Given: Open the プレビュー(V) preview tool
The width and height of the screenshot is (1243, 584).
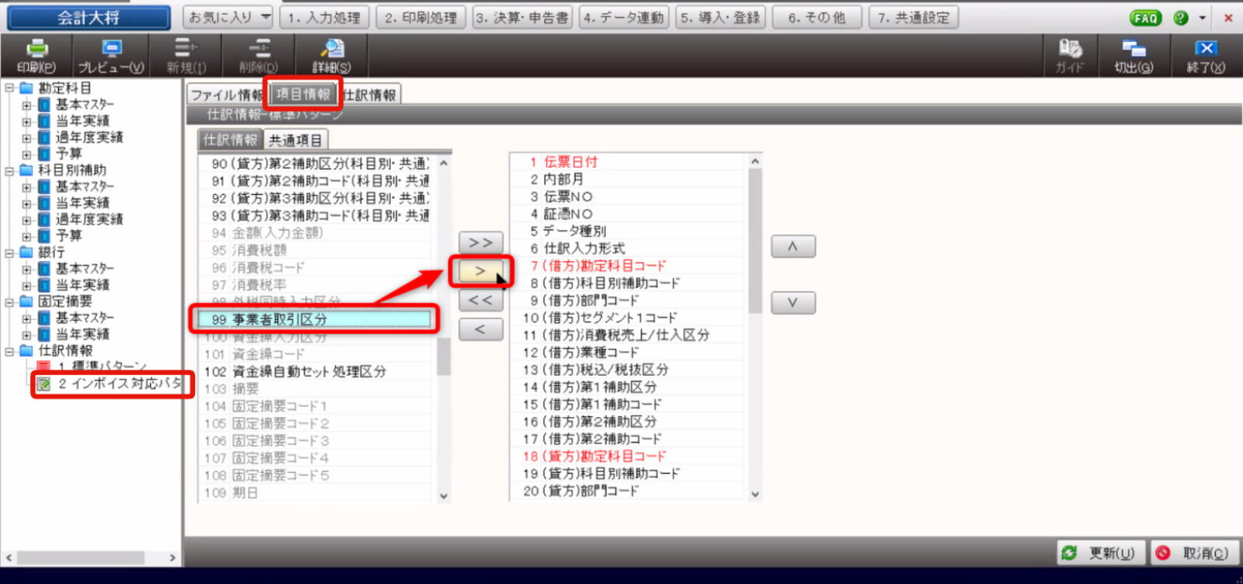Looking at the screenshot, I should pos(111,56).
